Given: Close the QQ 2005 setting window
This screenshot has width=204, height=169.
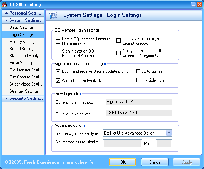Looking at the screenshot, I should (x=199, y=5).
